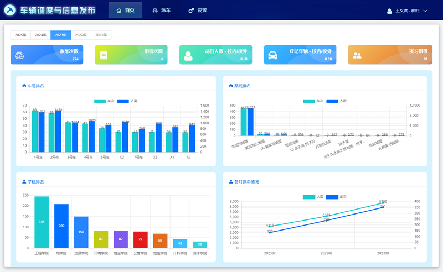The height and width of the screenshot is (272, 443).
Task: Click the X5 axis label
Action: pyautogui.click(x=155, y=157)
